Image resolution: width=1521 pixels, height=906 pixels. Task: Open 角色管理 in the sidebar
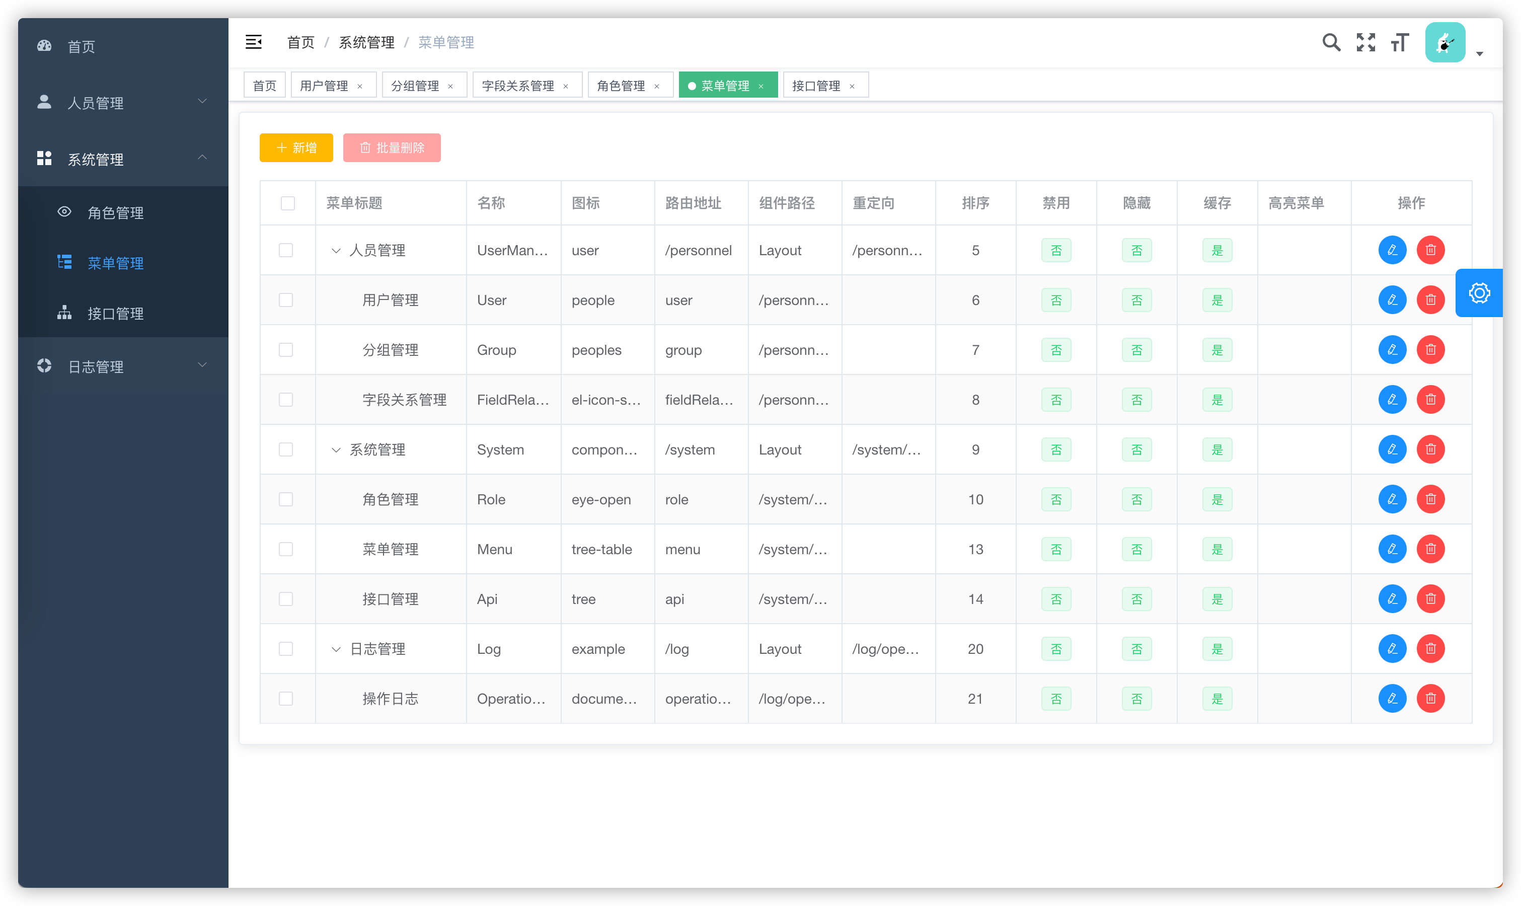[123, 212]
